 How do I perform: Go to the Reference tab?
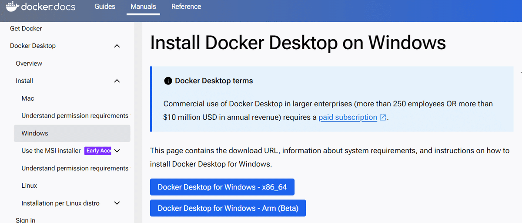click(186, 7)
